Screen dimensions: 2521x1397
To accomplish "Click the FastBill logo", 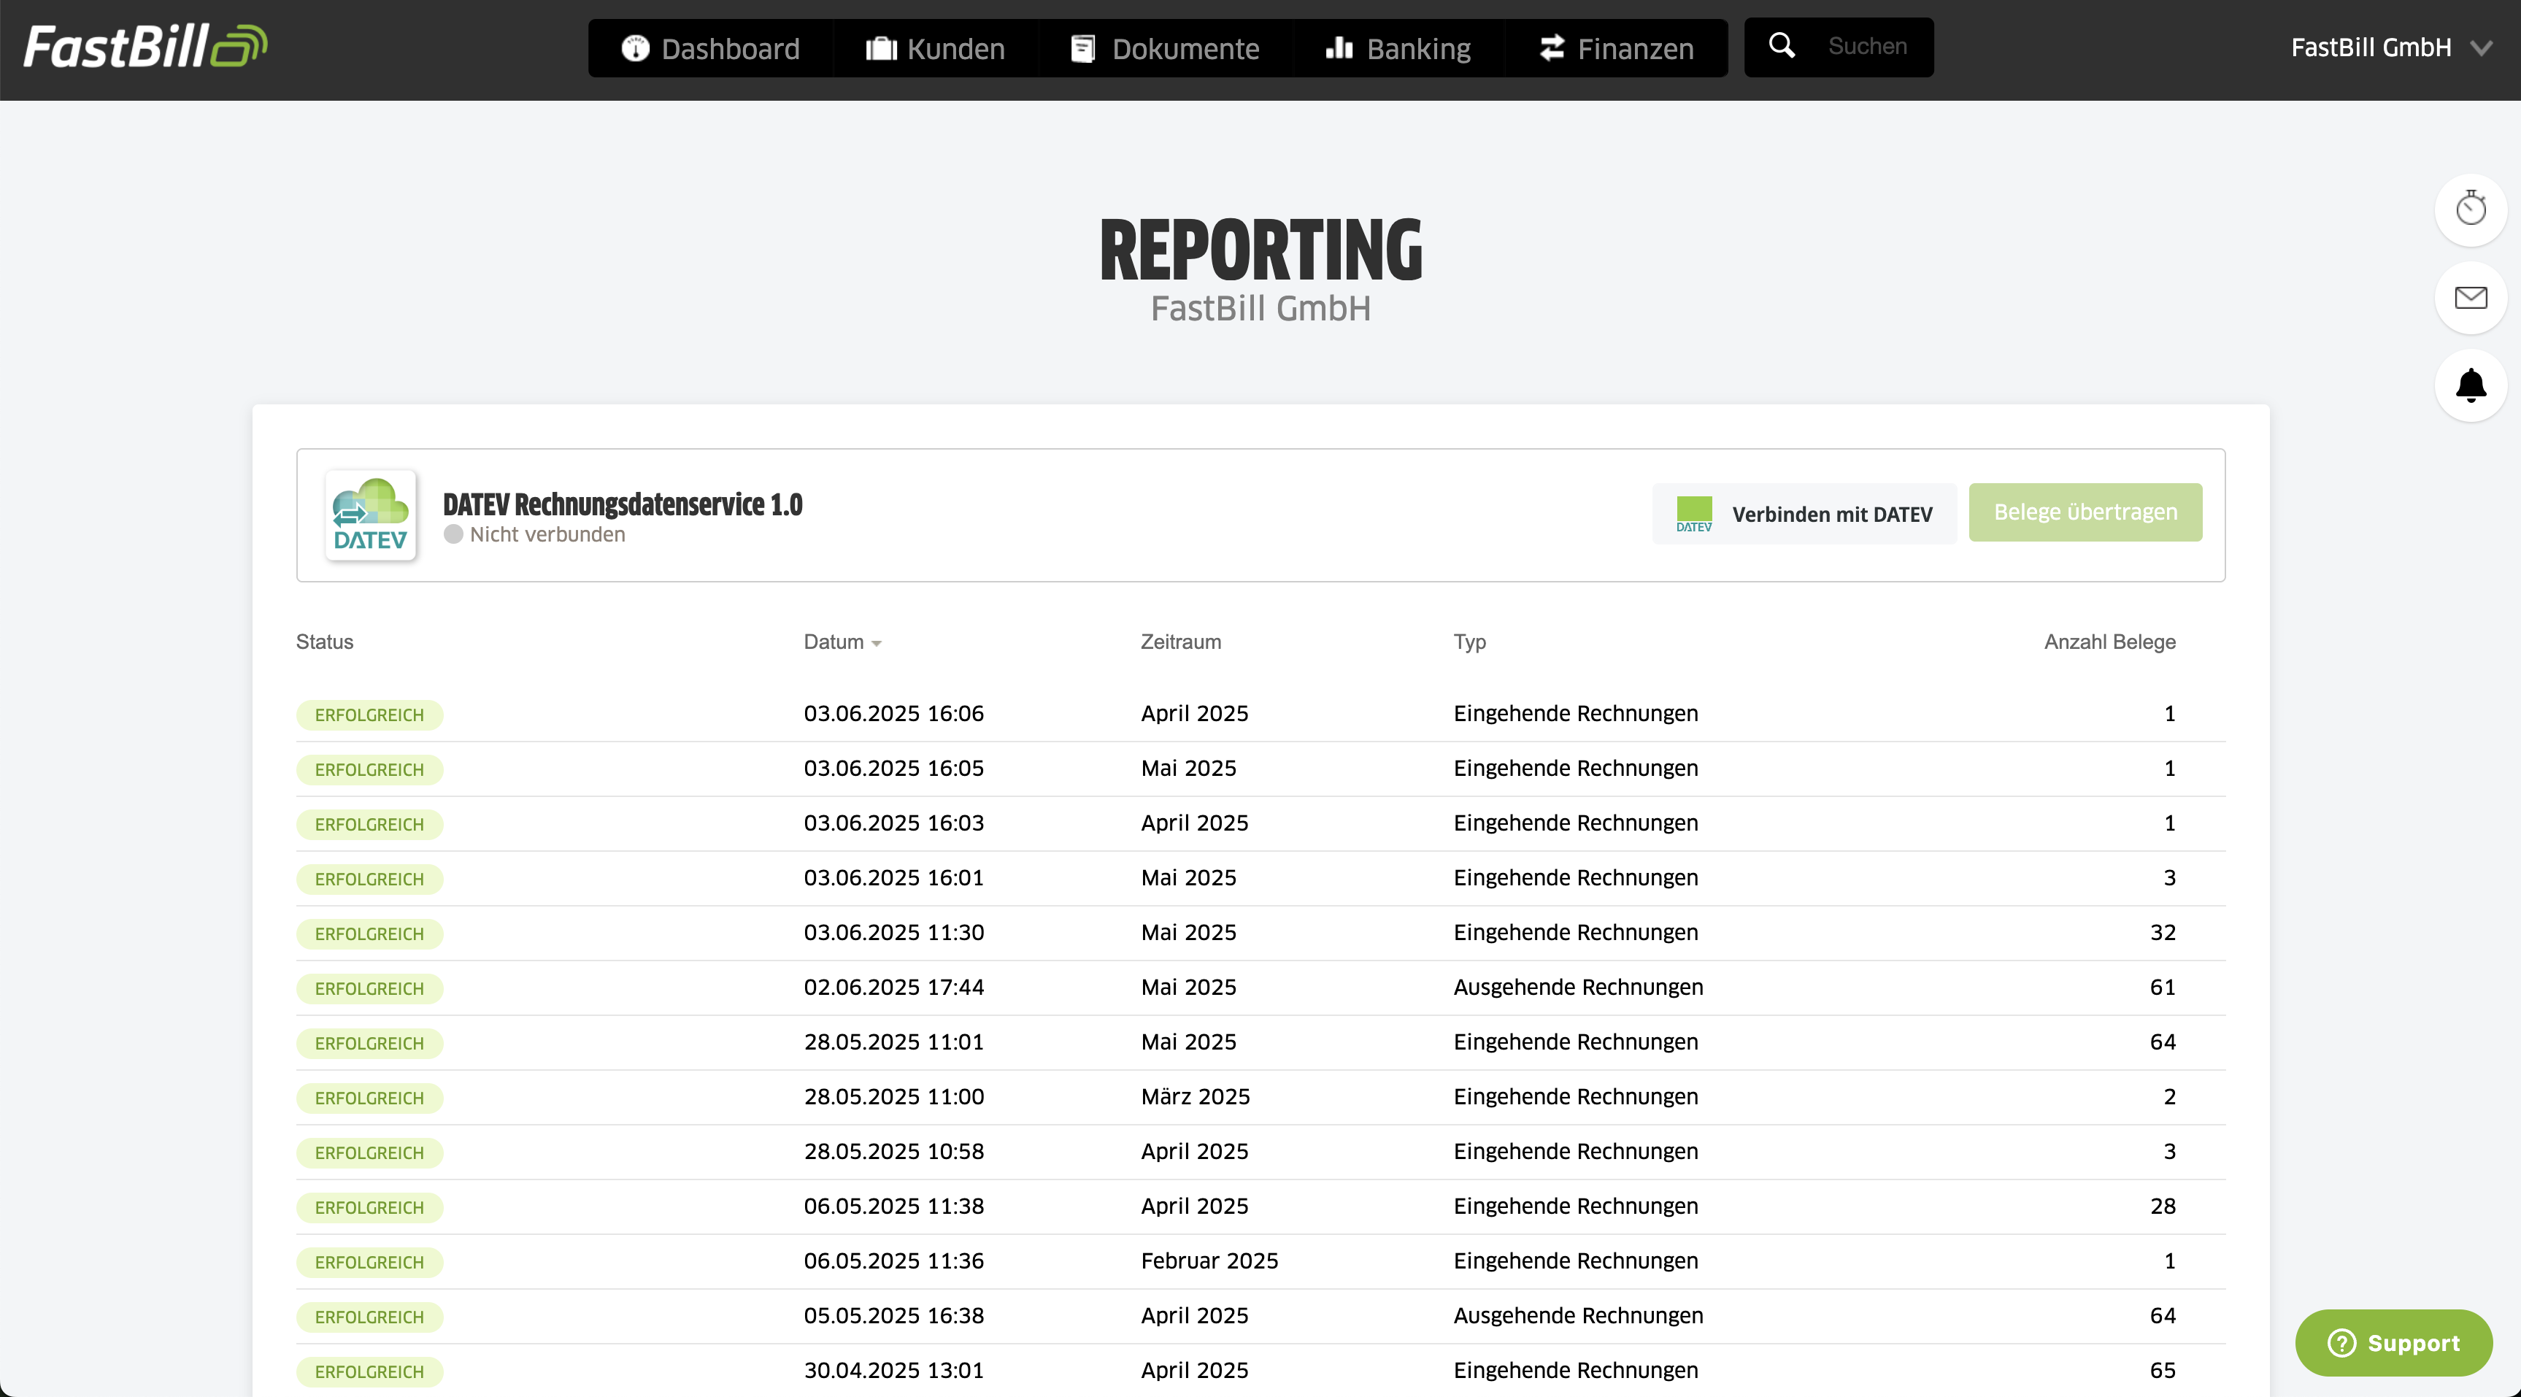I will point(145,46).
